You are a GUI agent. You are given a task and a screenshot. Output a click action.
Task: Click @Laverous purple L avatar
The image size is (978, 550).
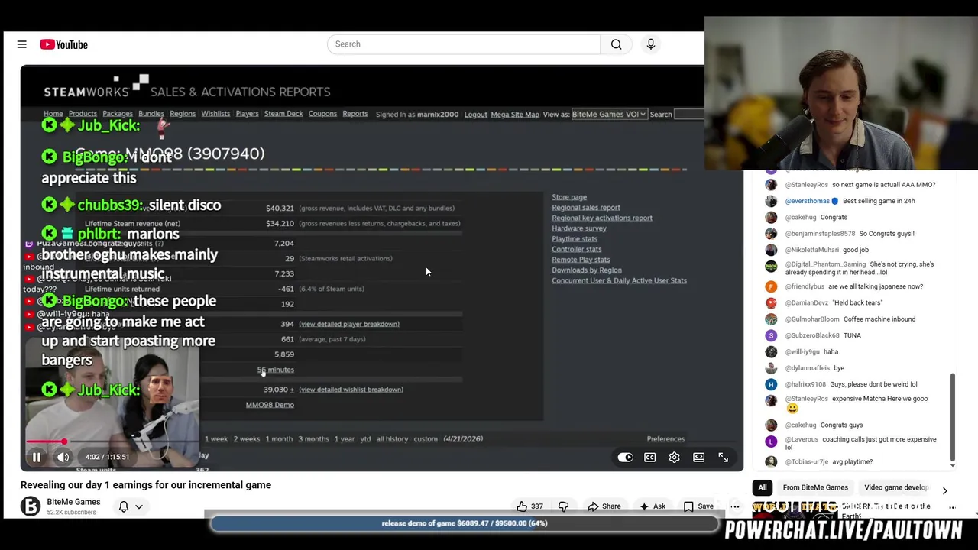pos(771,442)
